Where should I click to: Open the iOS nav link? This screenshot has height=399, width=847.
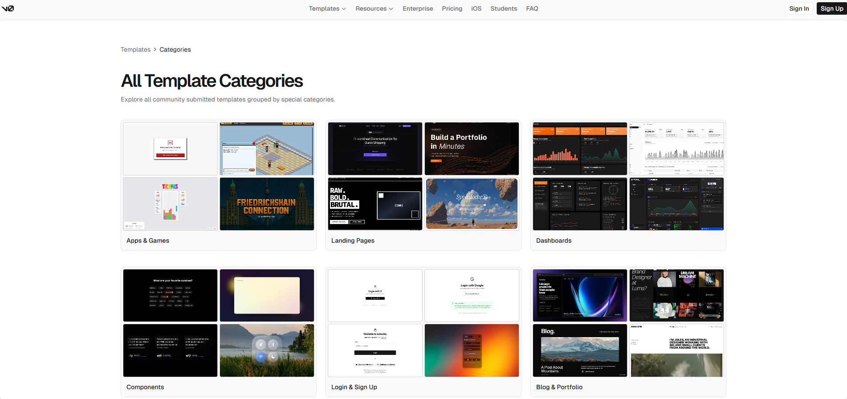[x=476, y=8]
